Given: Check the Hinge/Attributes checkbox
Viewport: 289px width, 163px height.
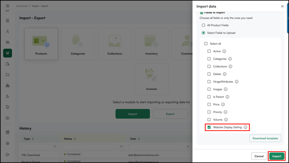Looking at the screenshot, I should click(x=209, y=81).
